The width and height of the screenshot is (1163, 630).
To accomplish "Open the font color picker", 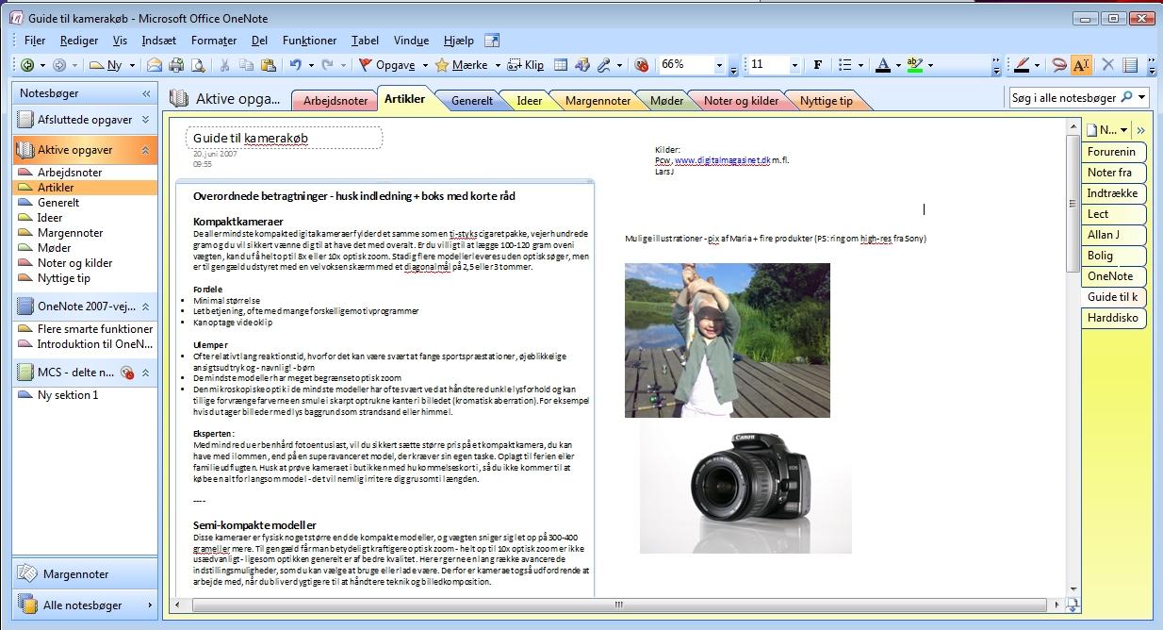I will 882,64.
